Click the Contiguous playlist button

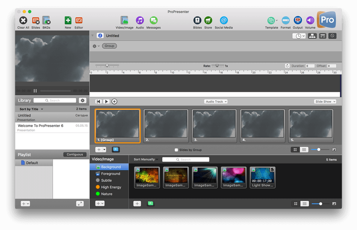click(75, 154)
